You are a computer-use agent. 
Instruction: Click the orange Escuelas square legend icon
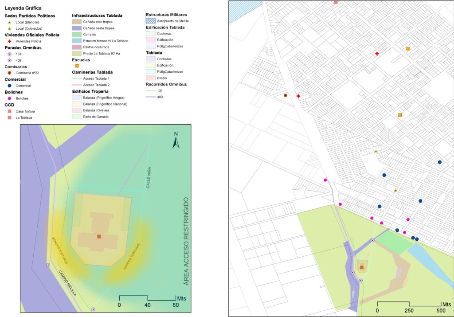pos(77,66)
